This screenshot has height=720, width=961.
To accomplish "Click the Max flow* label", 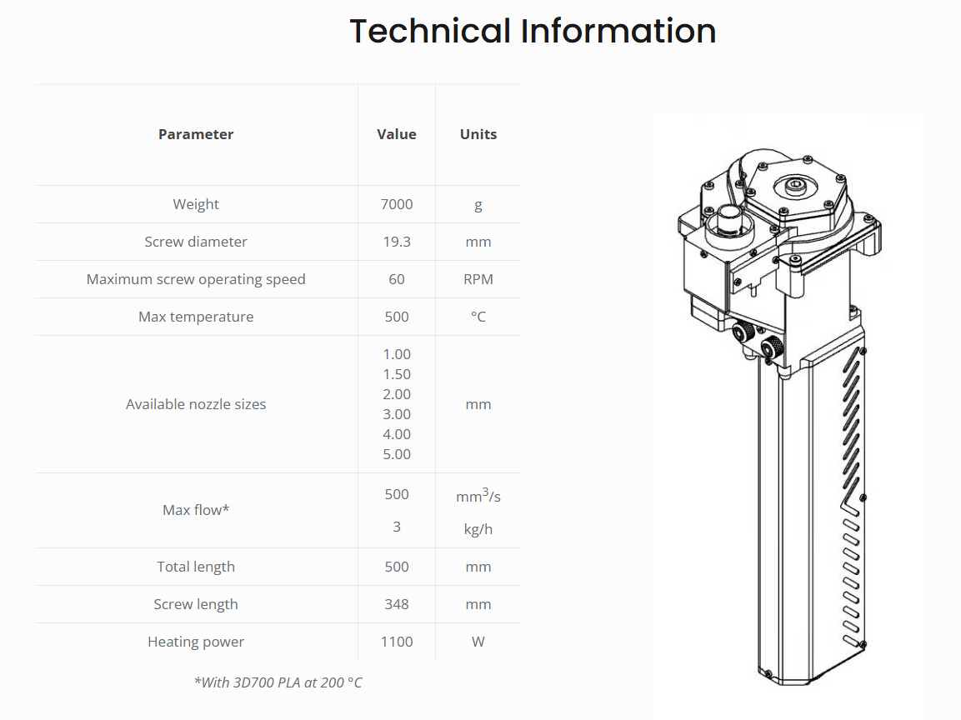I will tap(196, 510).
